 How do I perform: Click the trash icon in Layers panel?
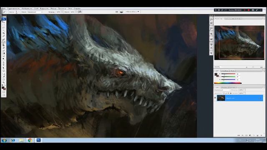pyautogui.click(x=261, y=135)
